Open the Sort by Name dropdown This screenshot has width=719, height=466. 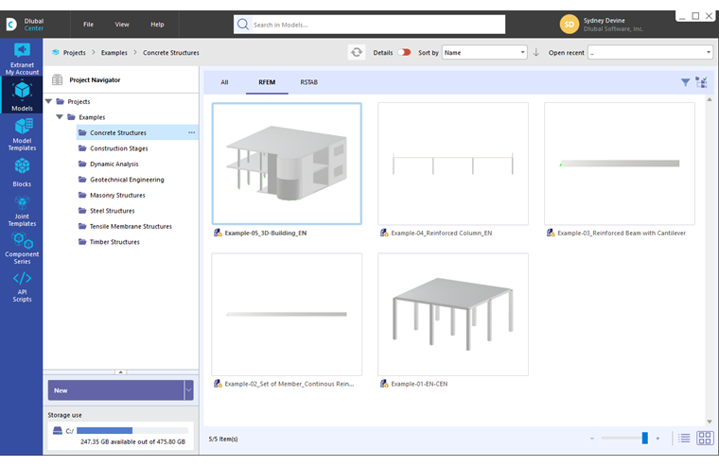point(484,52)
